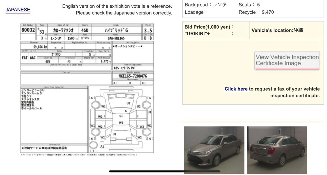327x175 pixels.
Task: Follow the 'Click here' fax request link
Action: (236, 89)
